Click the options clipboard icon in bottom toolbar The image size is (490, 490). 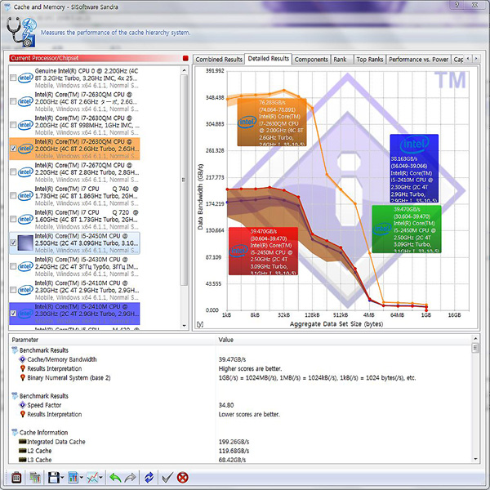point(16,478)
